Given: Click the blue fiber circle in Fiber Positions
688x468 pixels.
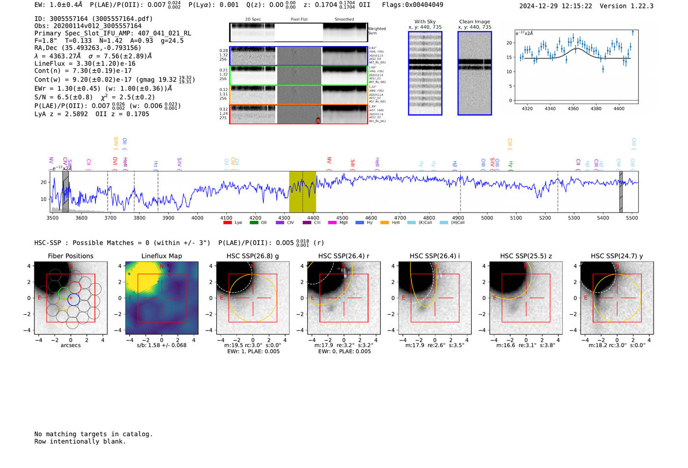Looking at the screenshot, I should (73, 299).
